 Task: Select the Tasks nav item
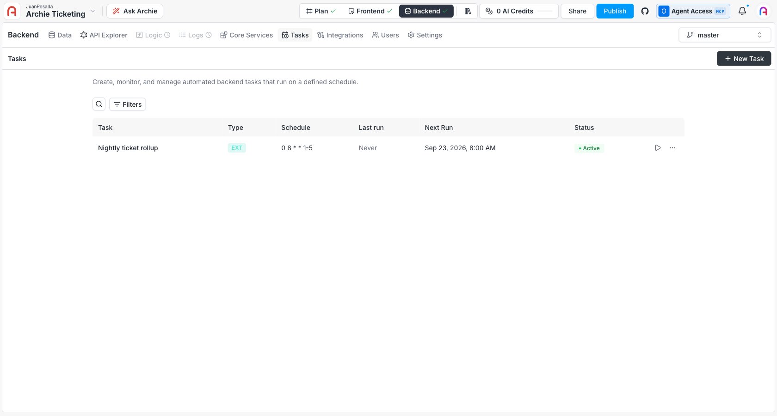coord(295,35)
